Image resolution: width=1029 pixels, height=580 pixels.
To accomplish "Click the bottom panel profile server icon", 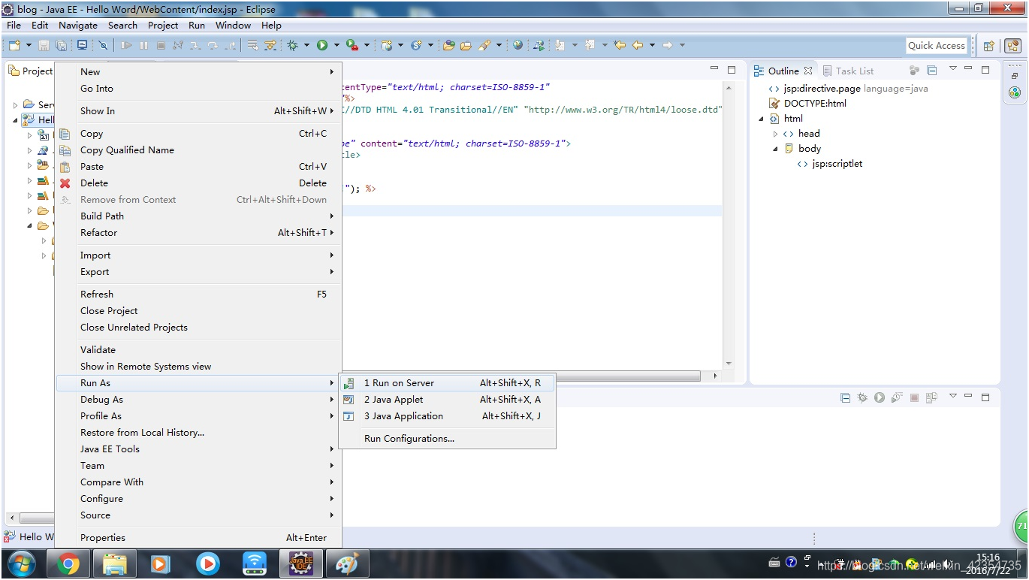I will [896, 397].
